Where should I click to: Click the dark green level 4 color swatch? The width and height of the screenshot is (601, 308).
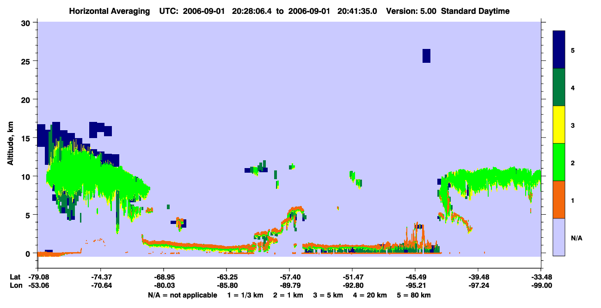pyautogui.click(x=559, y=87)
